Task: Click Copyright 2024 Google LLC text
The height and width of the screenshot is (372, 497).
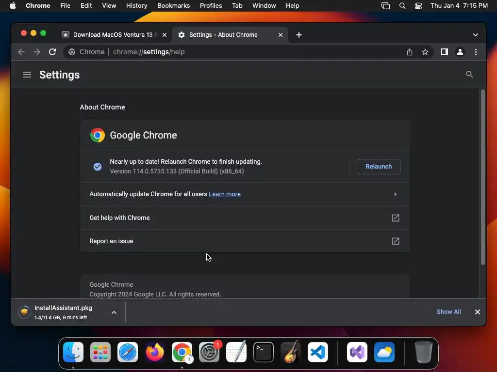Action: click(155, 294)
